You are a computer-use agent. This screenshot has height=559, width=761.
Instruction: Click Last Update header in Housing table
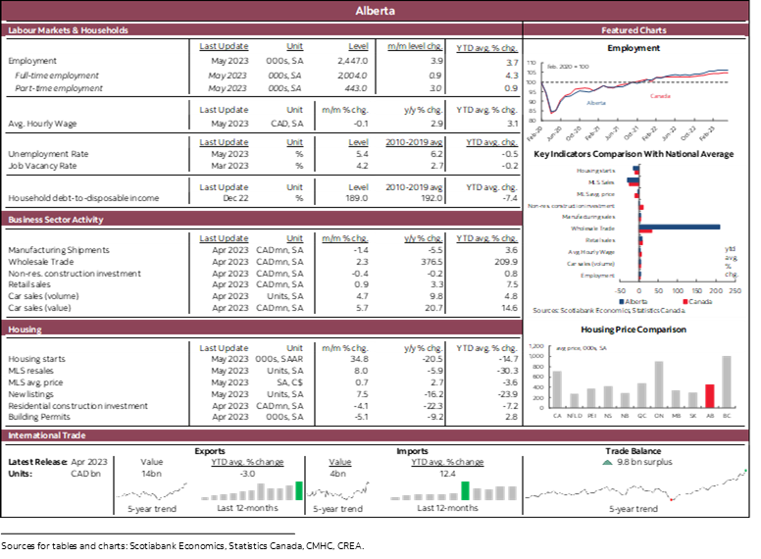[224, 348]
